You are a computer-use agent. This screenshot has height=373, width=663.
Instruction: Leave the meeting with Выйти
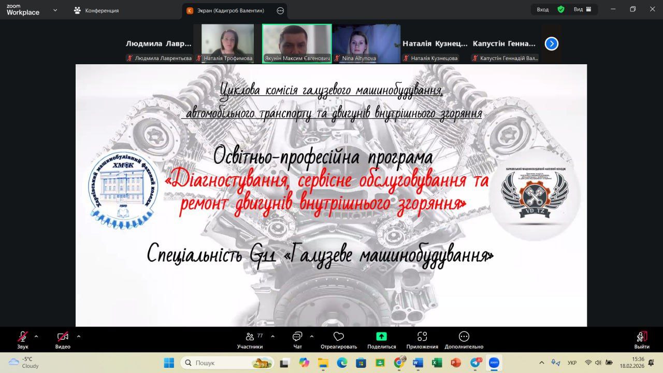642,340
